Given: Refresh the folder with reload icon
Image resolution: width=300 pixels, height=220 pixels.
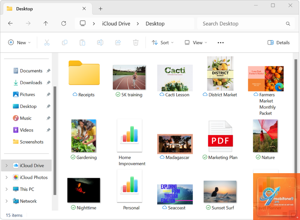Looking at the screenshot, I should click(64, 24).
